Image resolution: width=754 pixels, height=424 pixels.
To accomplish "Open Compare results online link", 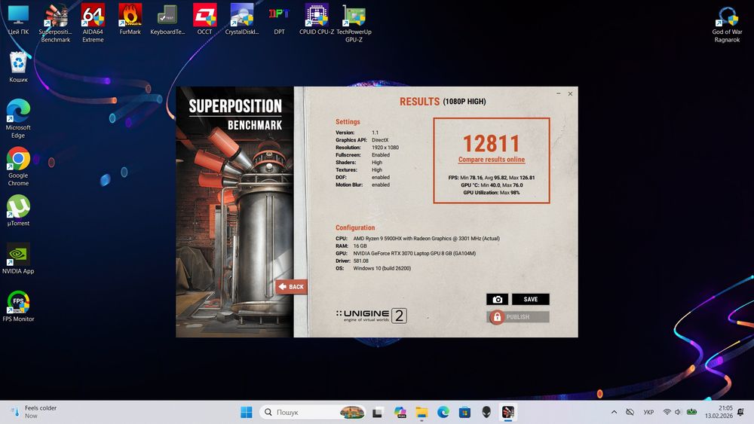I will click(492, 160).
